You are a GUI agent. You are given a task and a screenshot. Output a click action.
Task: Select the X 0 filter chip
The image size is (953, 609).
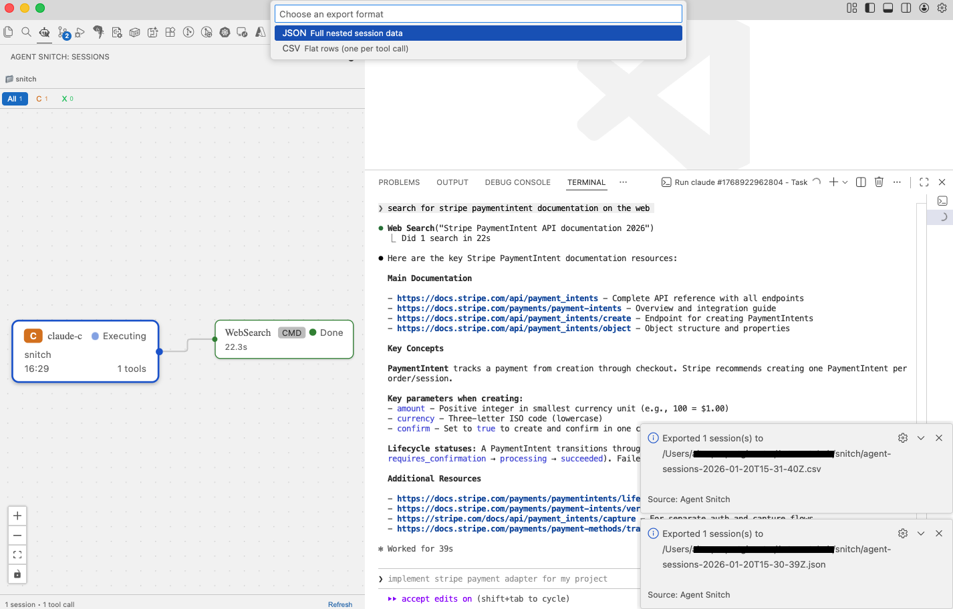click(67, 99)
